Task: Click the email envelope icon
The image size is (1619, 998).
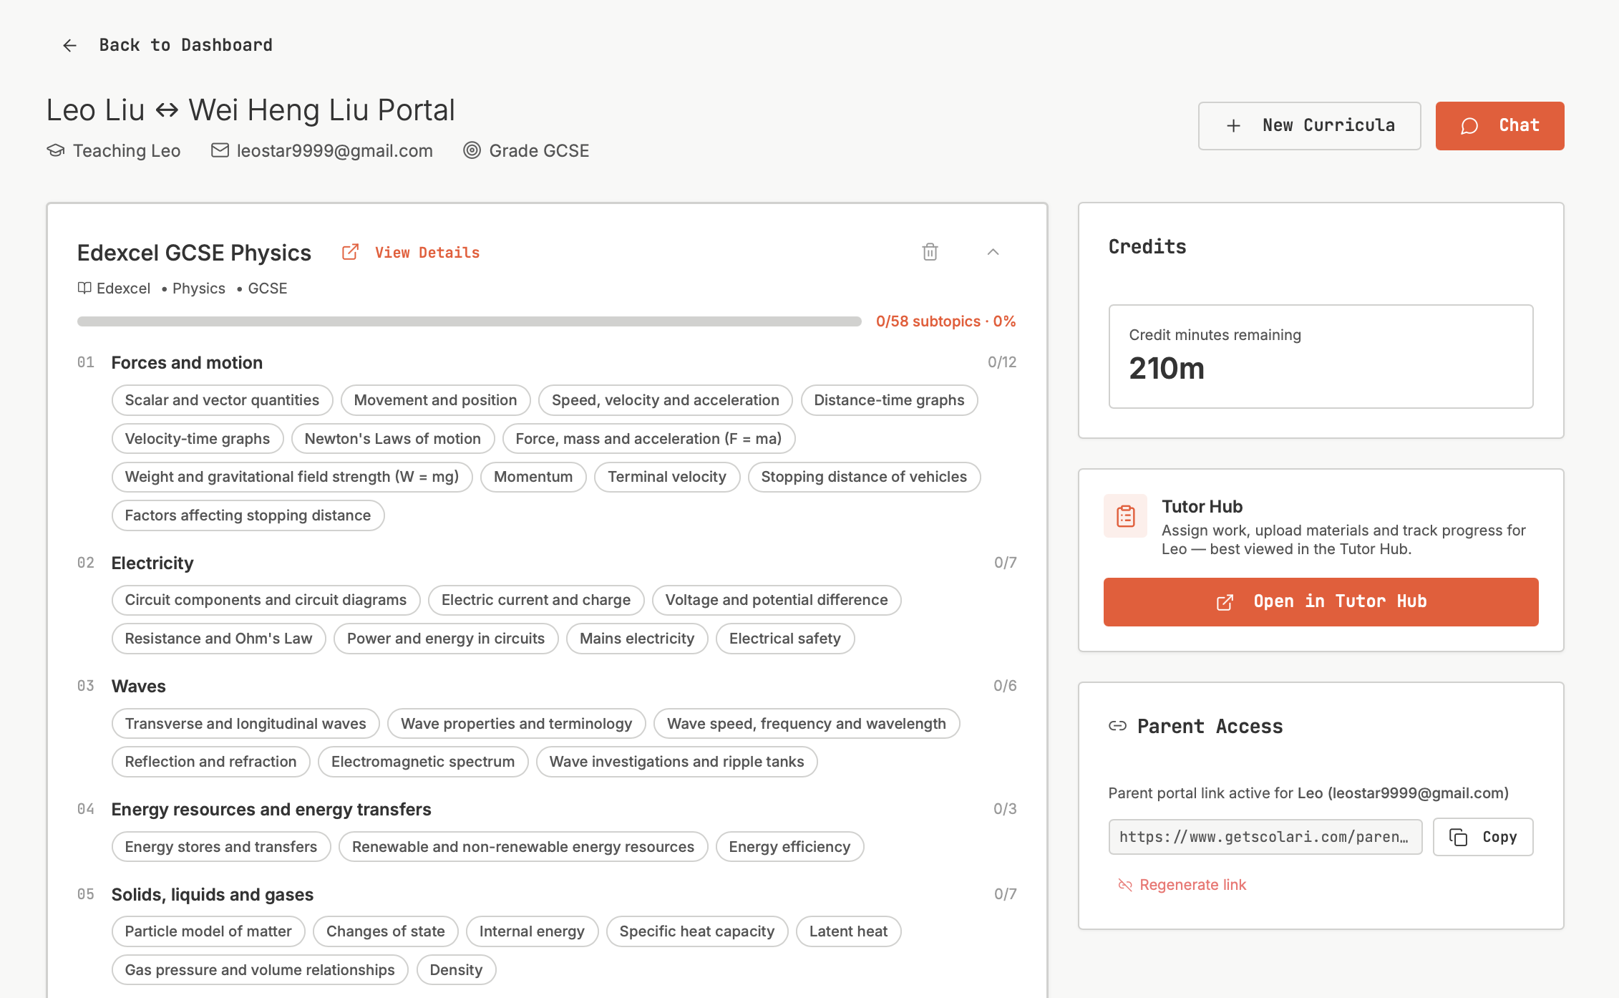Action: [x=220, y=150]
